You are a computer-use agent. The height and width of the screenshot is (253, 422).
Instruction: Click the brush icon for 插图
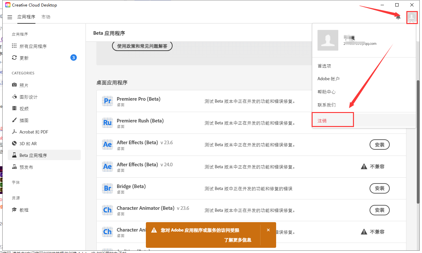(x=14, y=120)
